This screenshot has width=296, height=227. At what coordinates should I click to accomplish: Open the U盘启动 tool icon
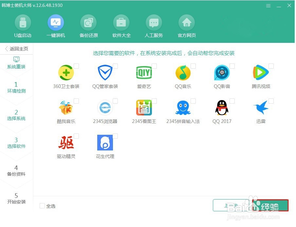point(23,23)
